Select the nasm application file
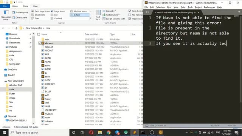The height and width of the screenshot is (136, 242). tap(47, 117)
